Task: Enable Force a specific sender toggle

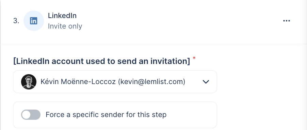Action: click(31, 115)
